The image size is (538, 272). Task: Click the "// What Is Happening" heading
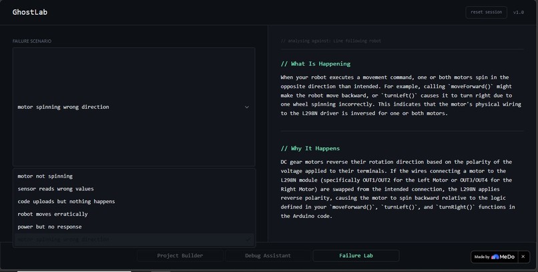316,64
